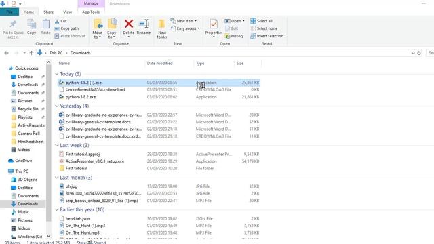Click Open in the ribbon
Viewport: 434px width, 244px height.
click(x=235, y=21)
